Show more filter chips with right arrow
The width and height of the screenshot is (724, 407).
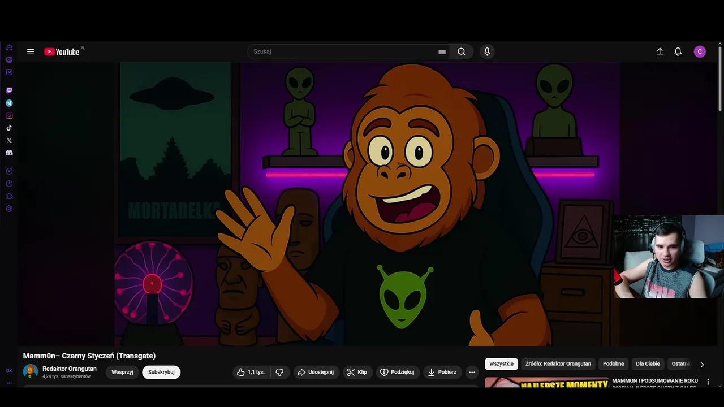pos(702,365)
